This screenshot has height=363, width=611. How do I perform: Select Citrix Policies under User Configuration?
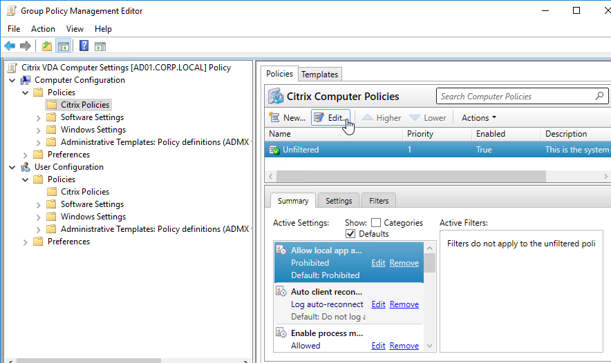[85, 192]
